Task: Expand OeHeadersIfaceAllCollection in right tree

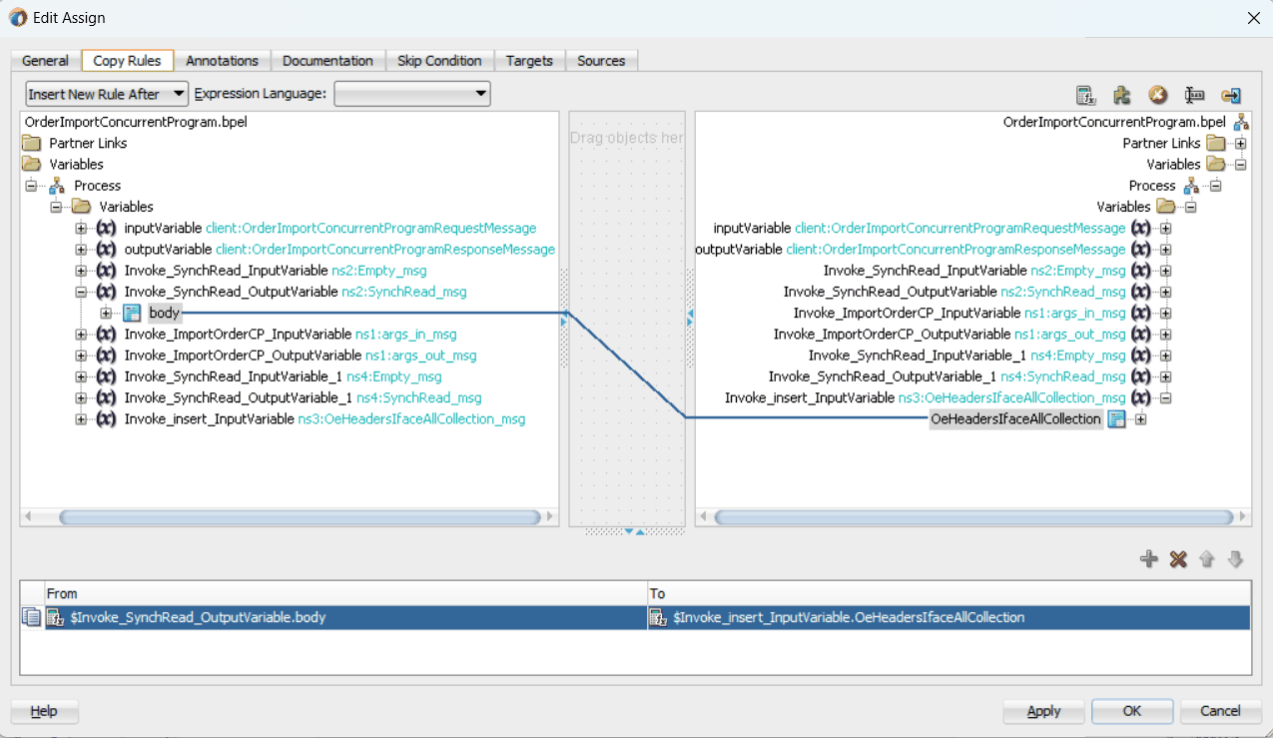Action: tap(1140, 419)
